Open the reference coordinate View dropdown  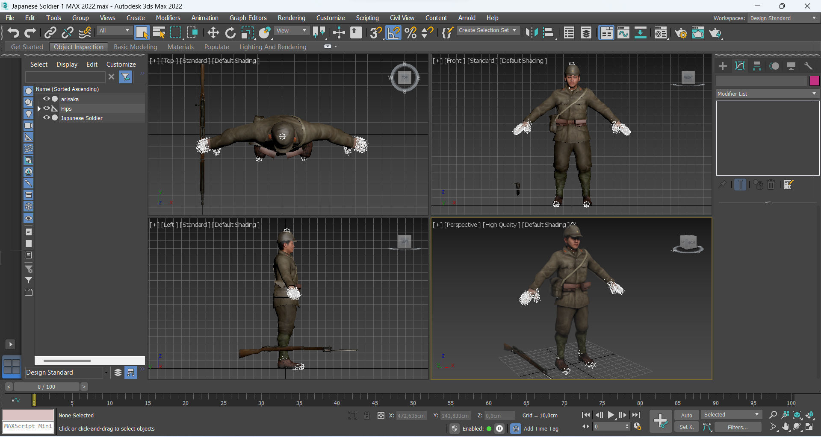pos(291,31)
